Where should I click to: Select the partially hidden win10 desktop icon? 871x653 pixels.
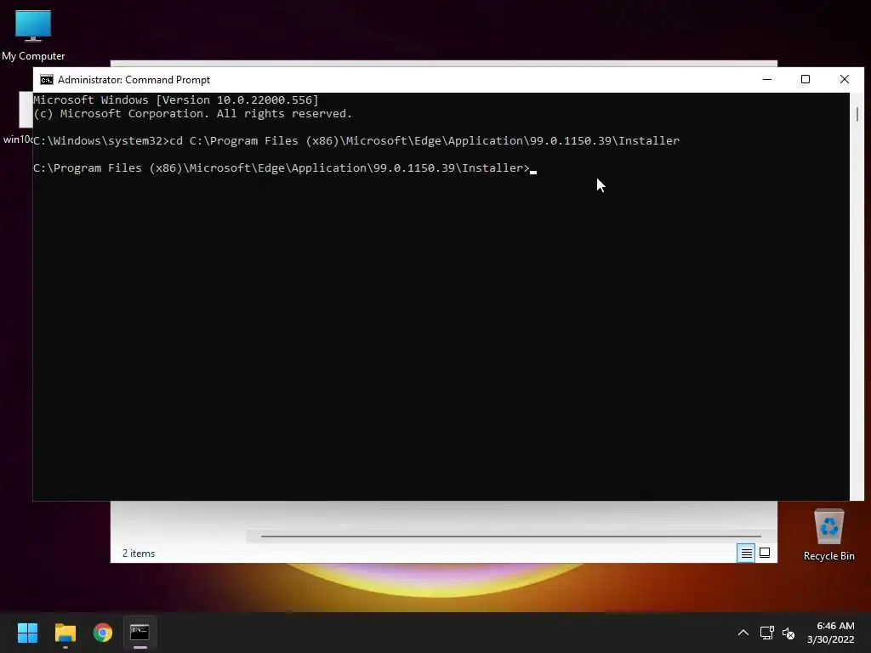coord(18,119)
